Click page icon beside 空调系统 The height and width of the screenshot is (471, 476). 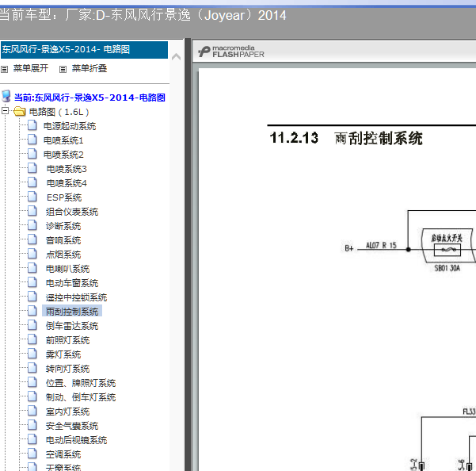pos(32,454)
